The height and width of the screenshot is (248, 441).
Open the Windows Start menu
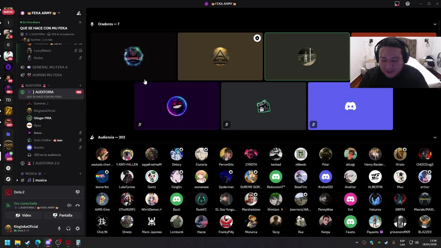(7, 243)
